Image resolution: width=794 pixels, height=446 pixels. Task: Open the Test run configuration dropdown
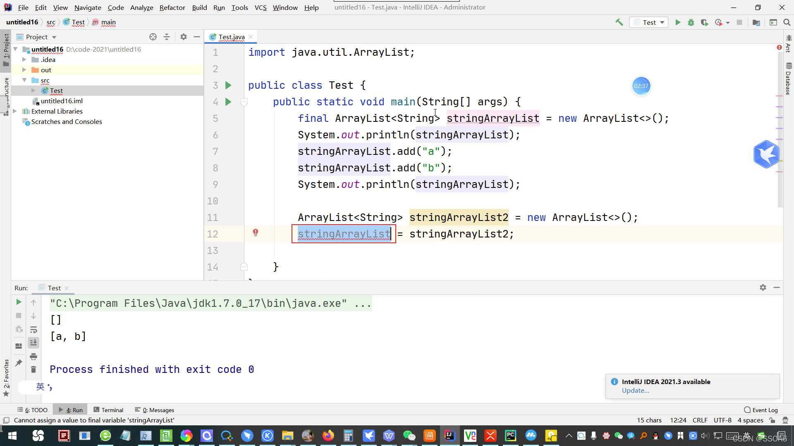point(649,22)
